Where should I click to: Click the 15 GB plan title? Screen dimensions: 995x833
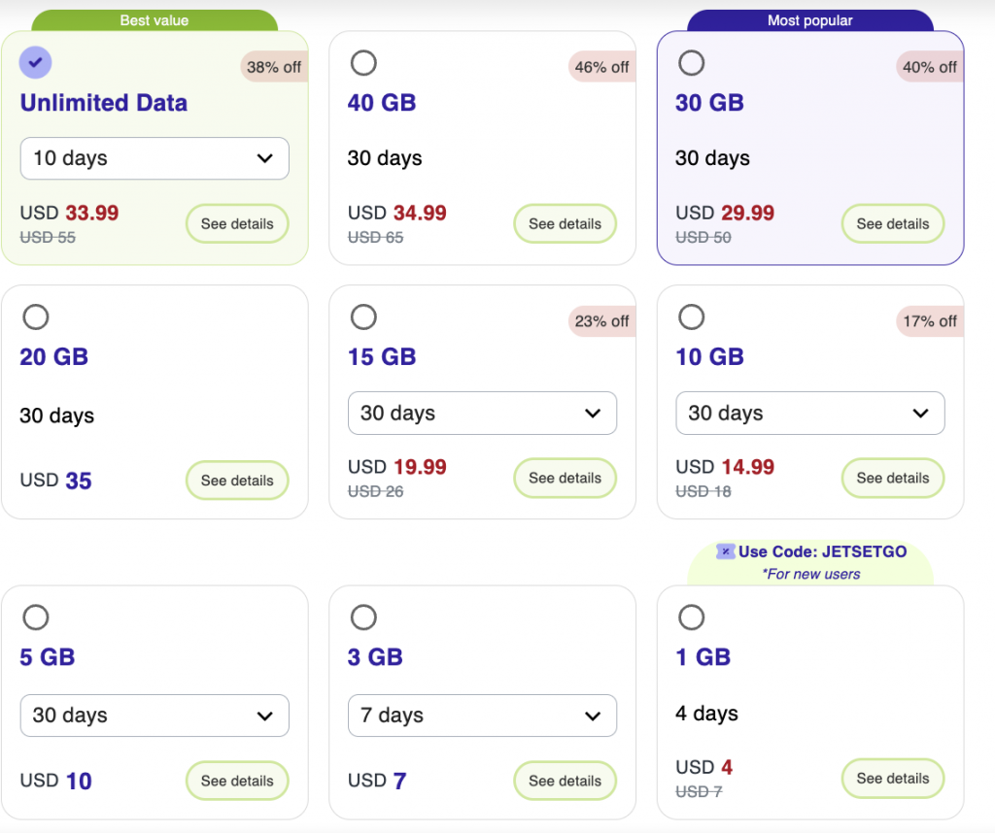(x=382, y=357)
